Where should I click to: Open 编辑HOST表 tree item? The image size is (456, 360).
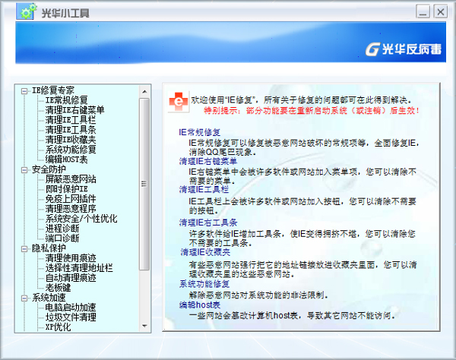tap(66, 159)
